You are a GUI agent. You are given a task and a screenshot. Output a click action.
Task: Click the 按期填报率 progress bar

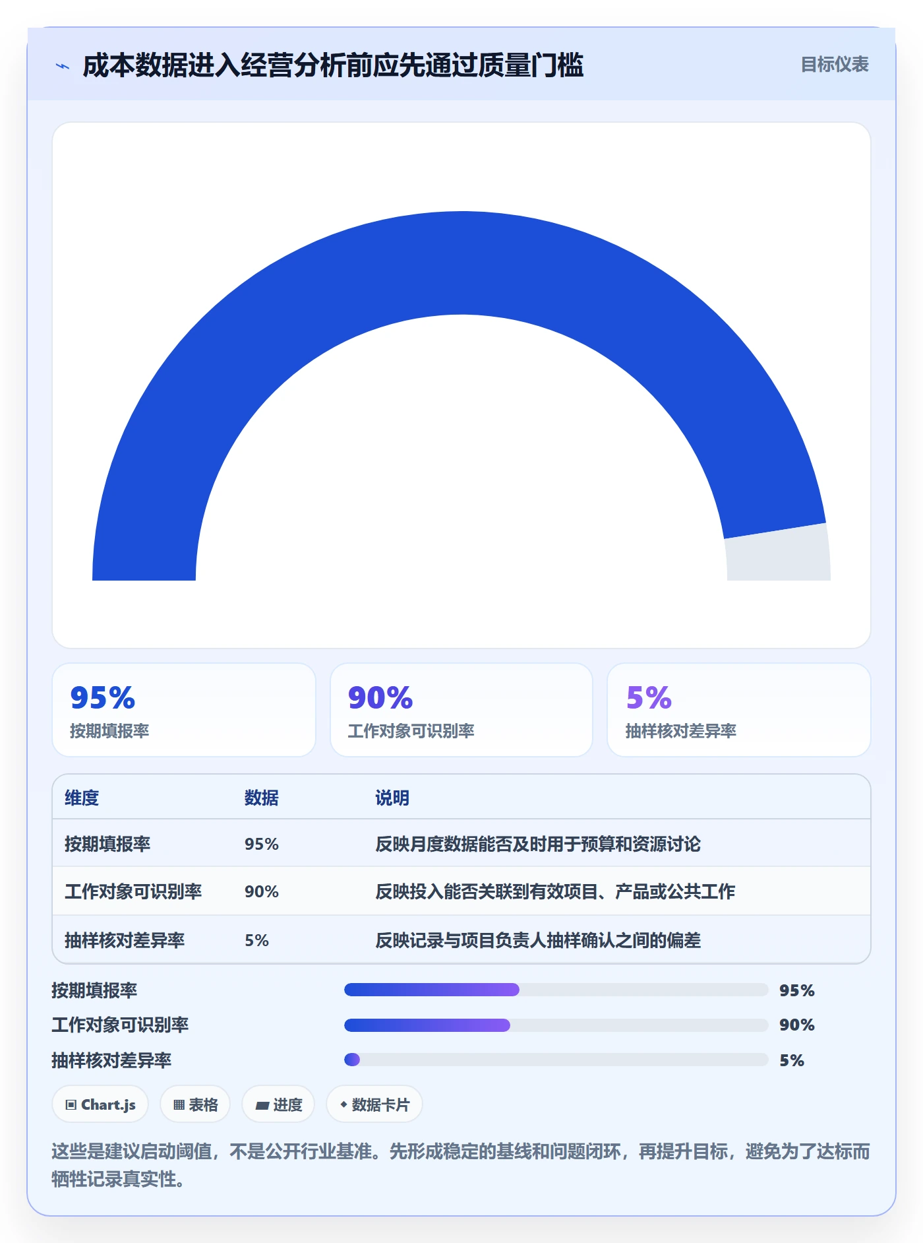coord(556,990)
